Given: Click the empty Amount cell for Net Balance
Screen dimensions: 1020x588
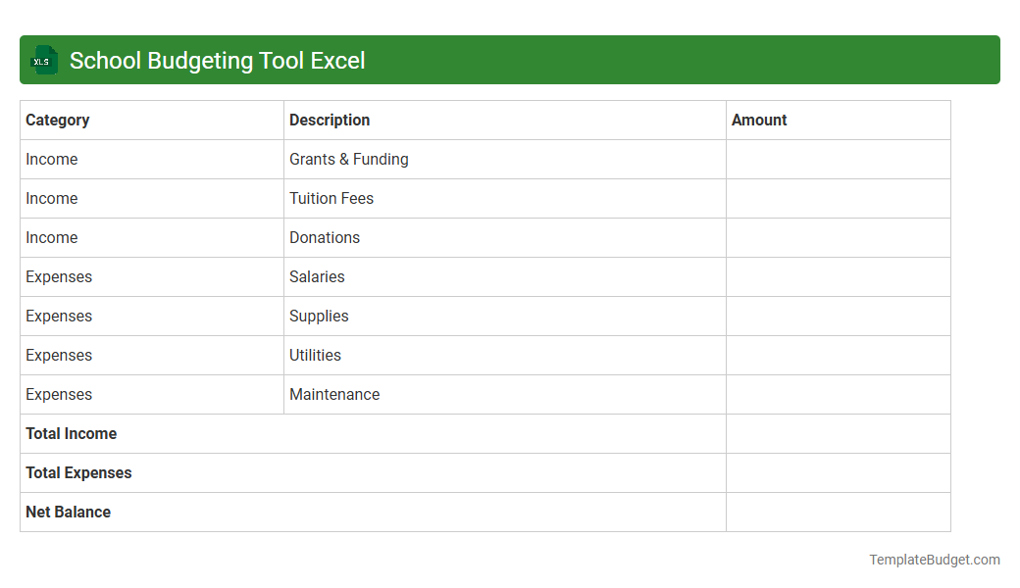Looking at the screenshot, I should click(838, 512).
